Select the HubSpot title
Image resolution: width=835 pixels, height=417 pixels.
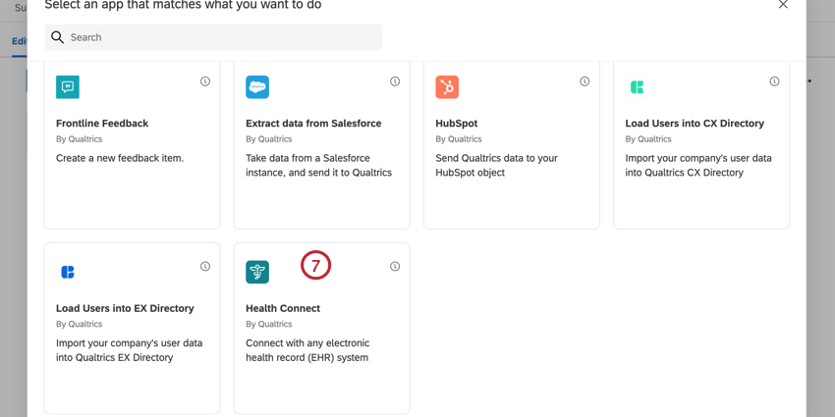point(457,124)
